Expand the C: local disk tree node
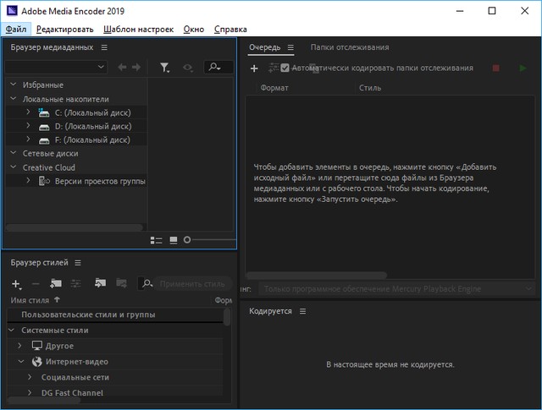 pos(28,112)
